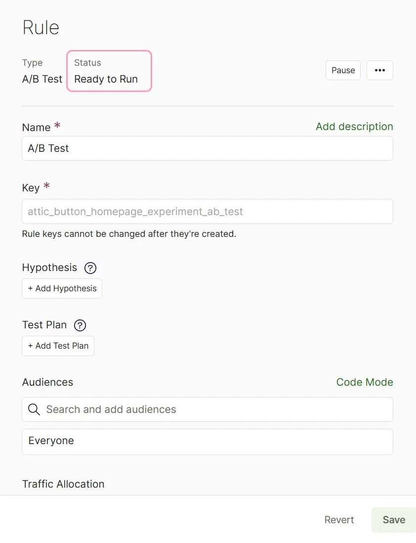Pause the A/B test rule
This screenshot has height=543, width=416.
click(343, 70)
